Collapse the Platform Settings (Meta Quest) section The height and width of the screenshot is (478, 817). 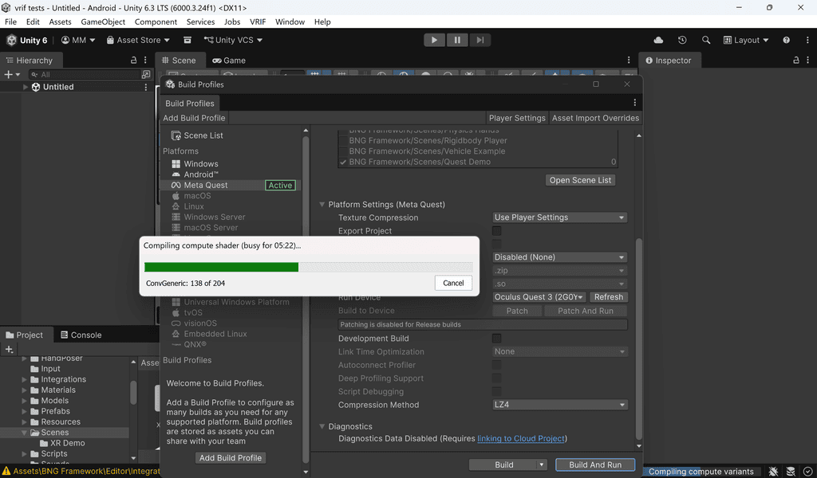coord(322,205)
